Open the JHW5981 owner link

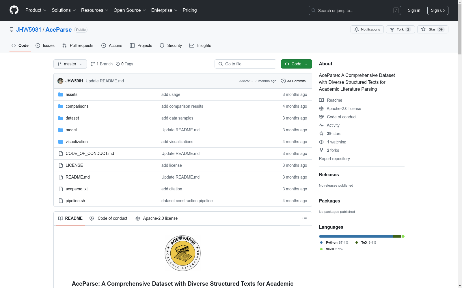tap(29, 30)
